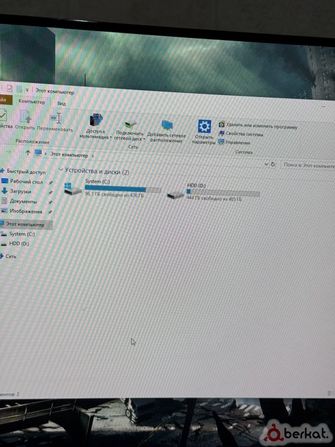Switch to the Вид ribbon tab
335x447 pixels.
[x=61, y=103]
